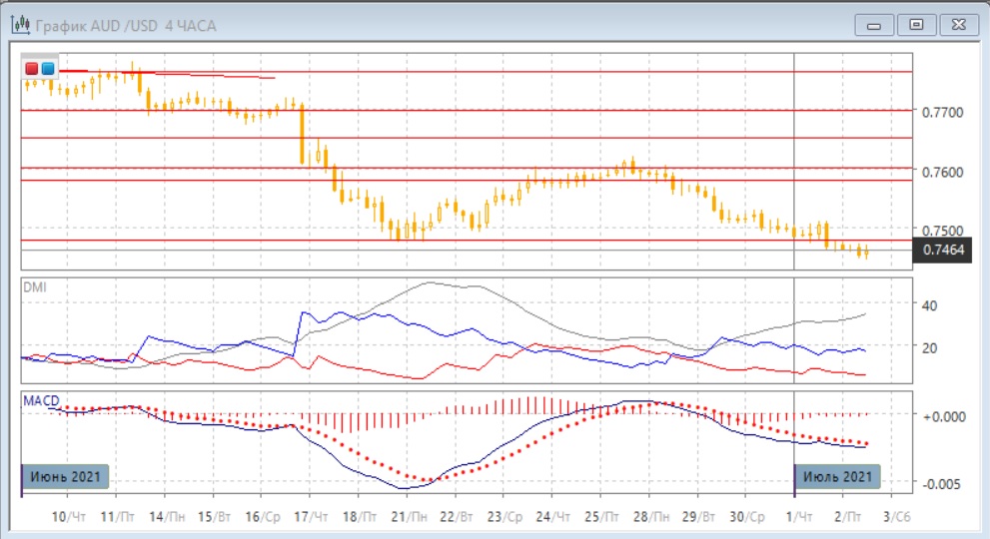Click the 2/Пт date label
The image size is (990, 539).
[848, 517]
